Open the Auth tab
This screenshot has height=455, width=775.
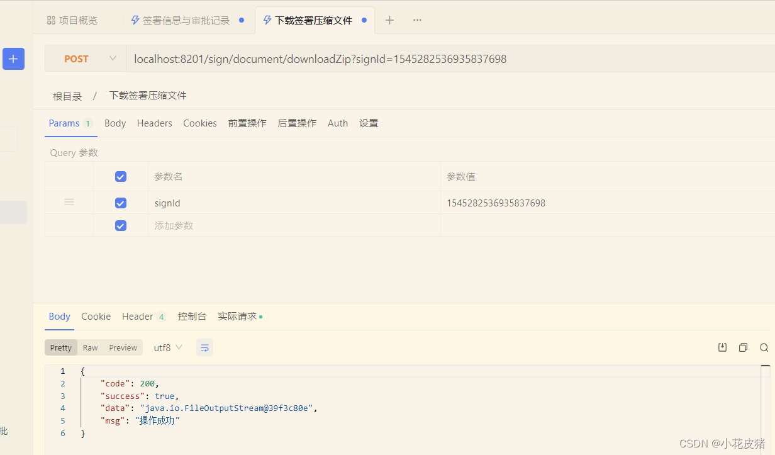point(338,123)
